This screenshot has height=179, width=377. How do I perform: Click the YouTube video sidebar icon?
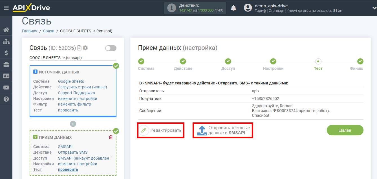tap(6, 88)
